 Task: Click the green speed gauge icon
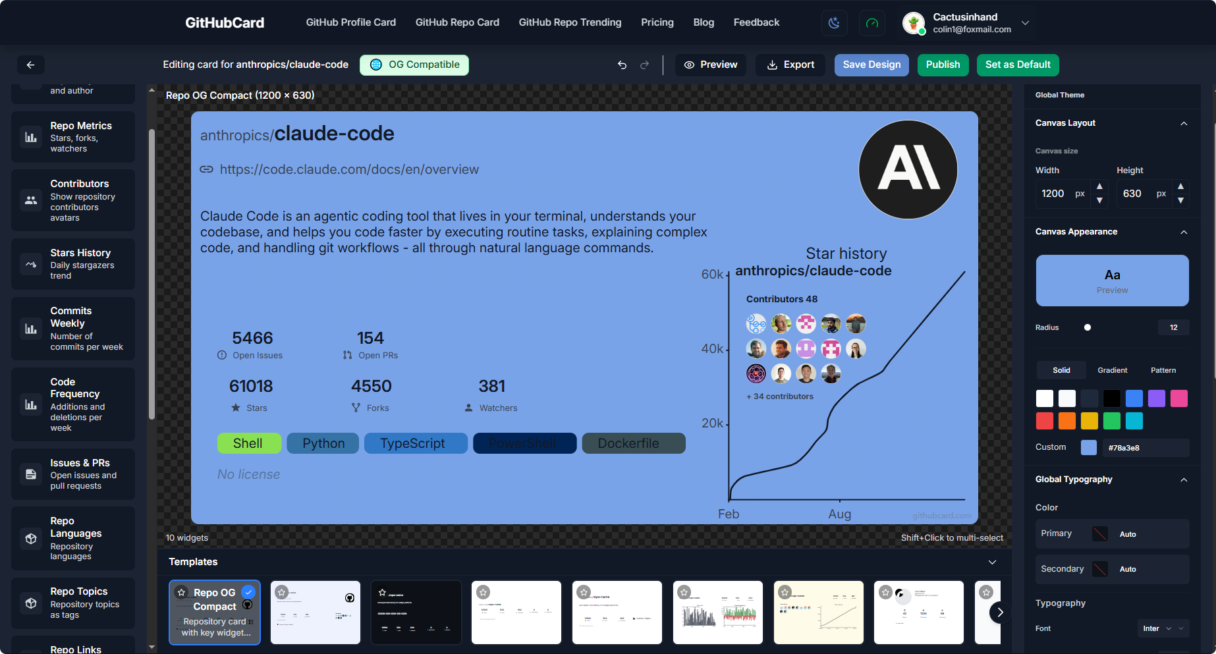872,23
